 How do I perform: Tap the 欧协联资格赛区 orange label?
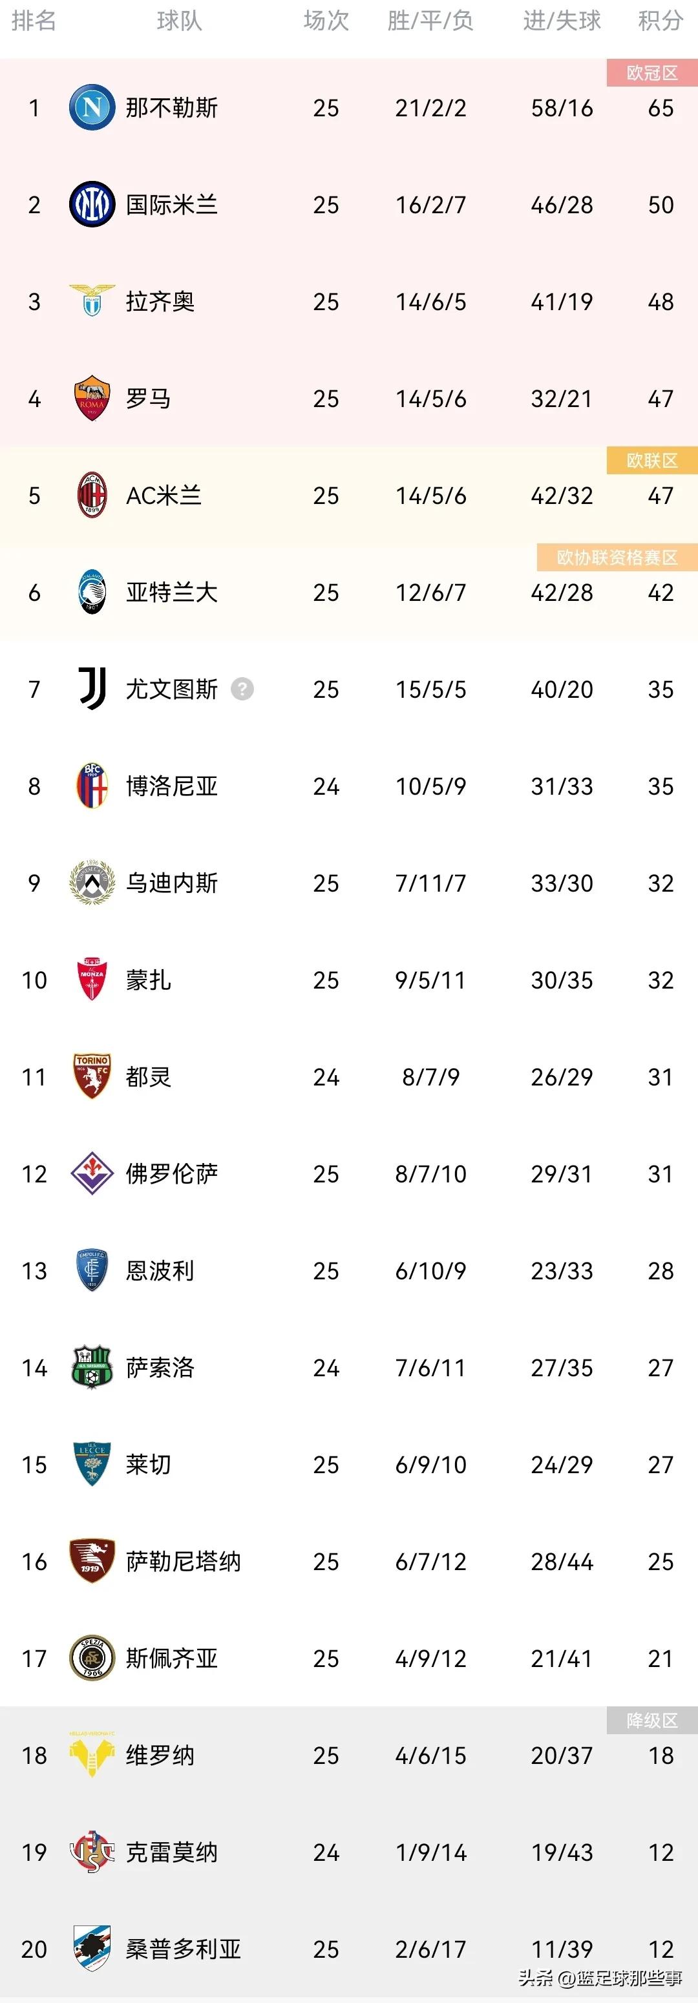(617, 558)
